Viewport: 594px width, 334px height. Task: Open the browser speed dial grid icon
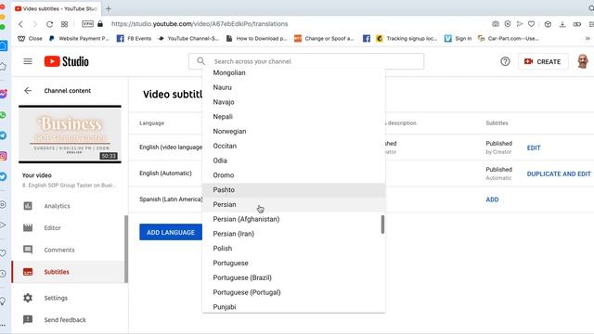64,24
